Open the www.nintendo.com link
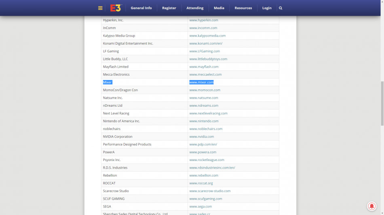 [204, 121]
